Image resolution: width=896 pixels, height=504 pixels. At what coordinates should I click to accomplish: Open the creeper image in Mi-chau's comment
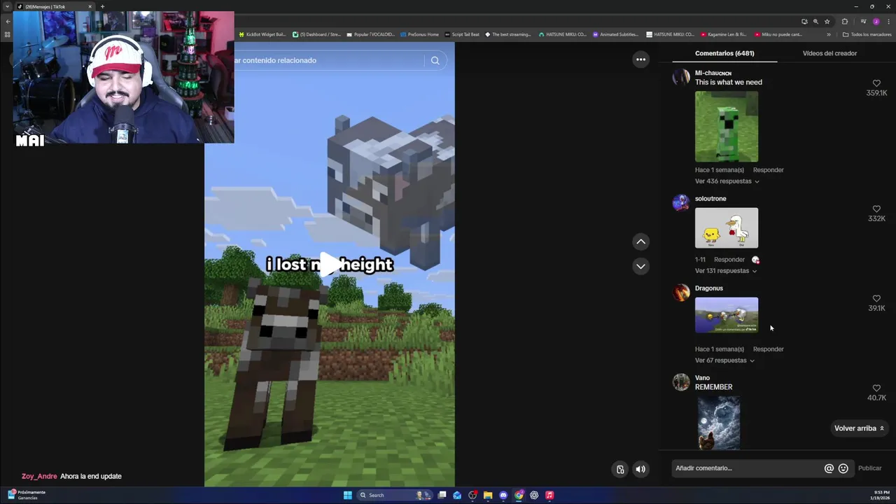coord(727,127)
